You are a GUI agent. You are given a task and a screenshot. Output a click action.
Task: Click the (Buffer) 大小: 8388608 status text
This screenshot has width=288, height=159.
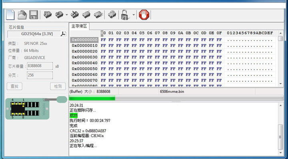90,91
